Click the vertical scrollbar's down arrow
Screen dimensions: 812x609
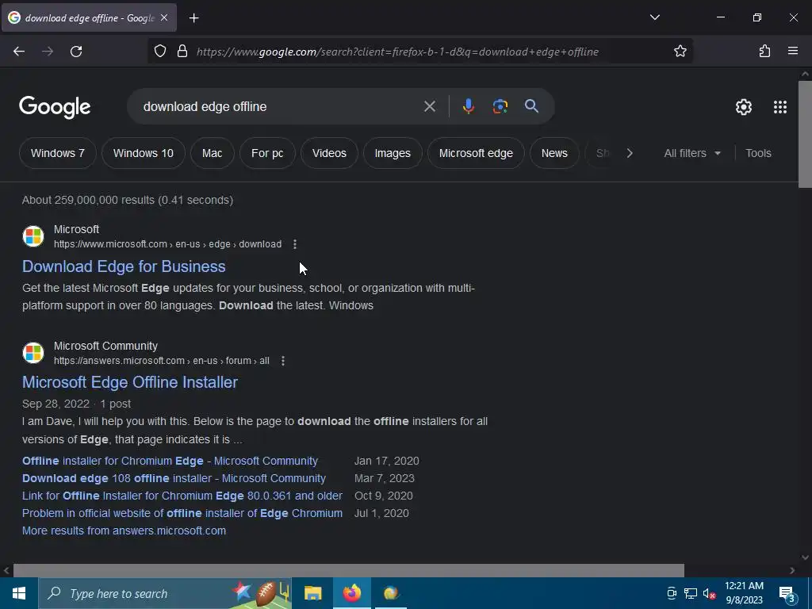(805, 557)
